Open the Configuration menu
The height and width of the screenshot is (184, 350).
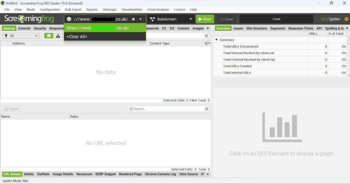[50, 10]
